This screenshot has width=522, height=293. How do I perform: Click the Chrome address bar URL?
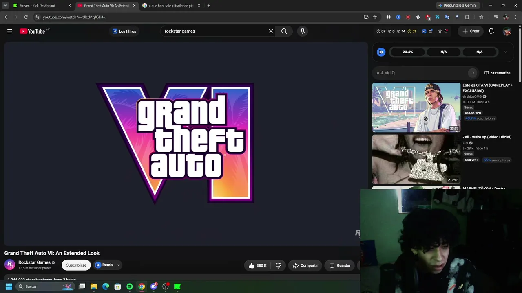[74, 17]
